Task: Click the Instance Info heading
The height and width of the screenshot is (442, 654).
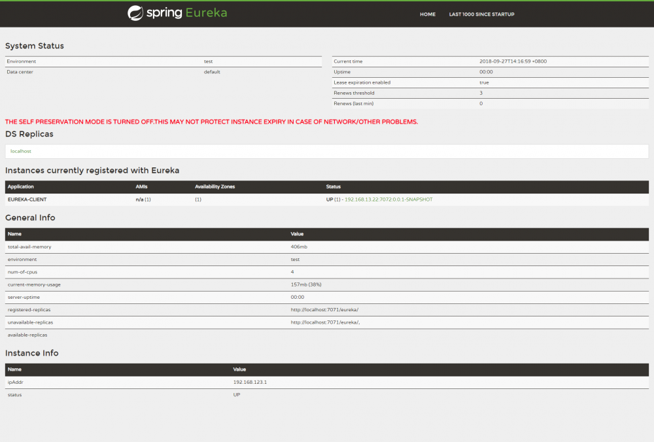Action: (31, 353)
